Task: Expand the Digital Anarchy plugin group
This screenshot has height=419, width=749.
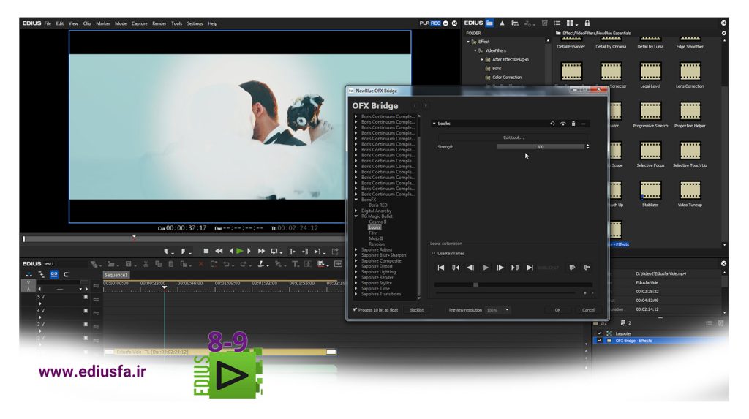Action: [356, 211]
